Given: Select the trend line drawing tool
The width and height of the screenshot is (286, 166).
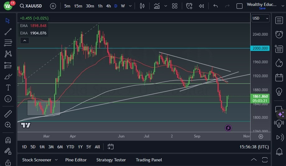Looking at the screenshot, I should (x=8, y=32).
